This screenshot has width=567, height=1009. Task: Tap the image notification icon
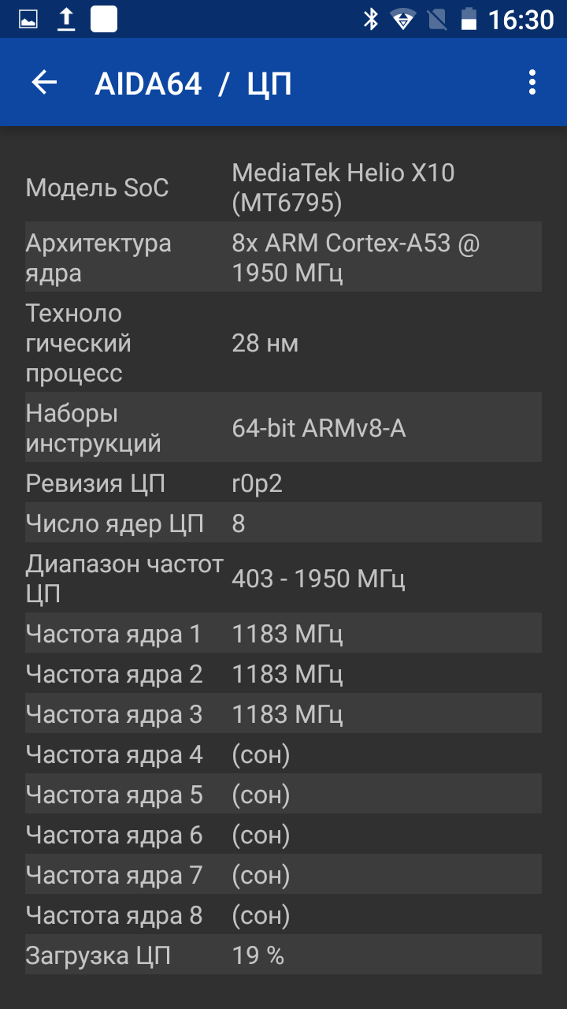(28, 19)
